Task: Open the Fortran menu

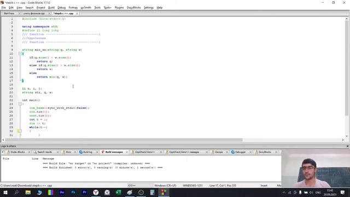Action: click(73, 8)
